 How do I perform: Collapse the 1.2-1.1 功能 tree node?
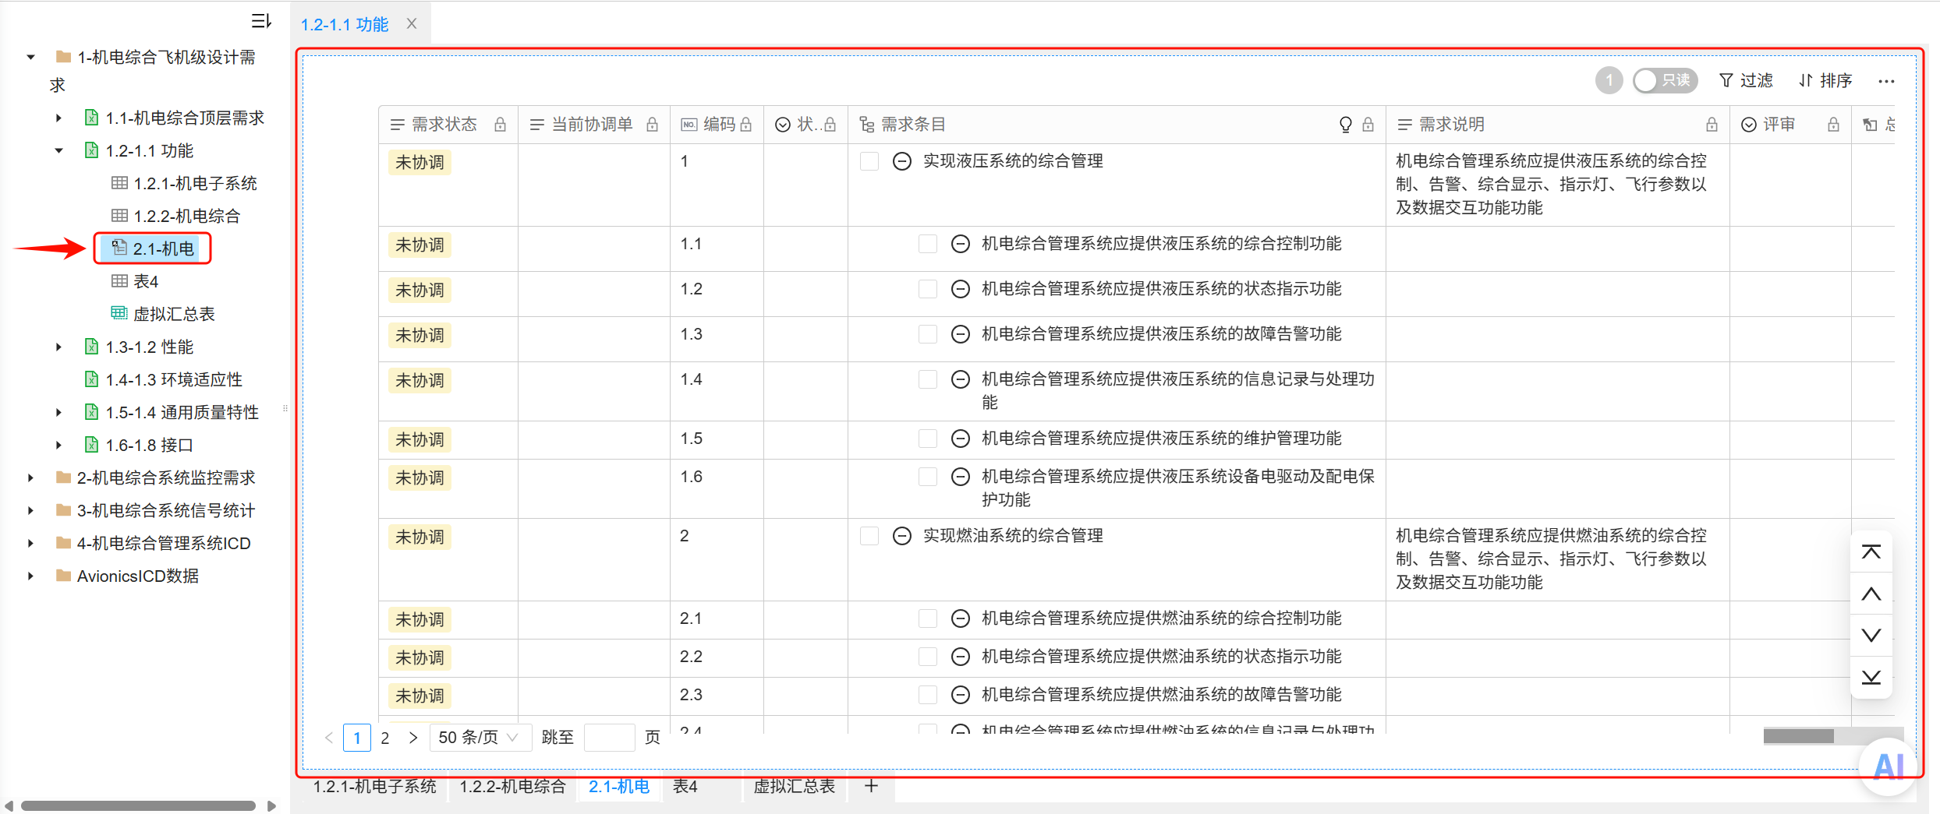click(x=58, y=150)
